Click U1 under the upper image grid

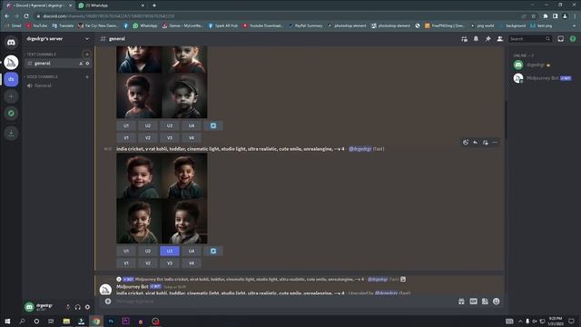click(126, 125)
